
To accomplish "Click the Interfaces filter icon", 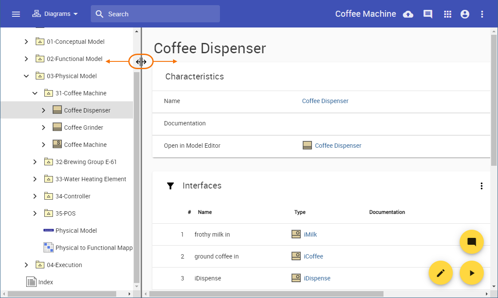I will click(x=170, y=186).
